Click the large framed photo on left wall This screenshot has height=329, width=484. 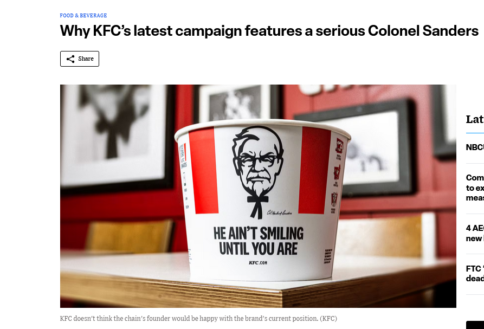pos(118,137)
